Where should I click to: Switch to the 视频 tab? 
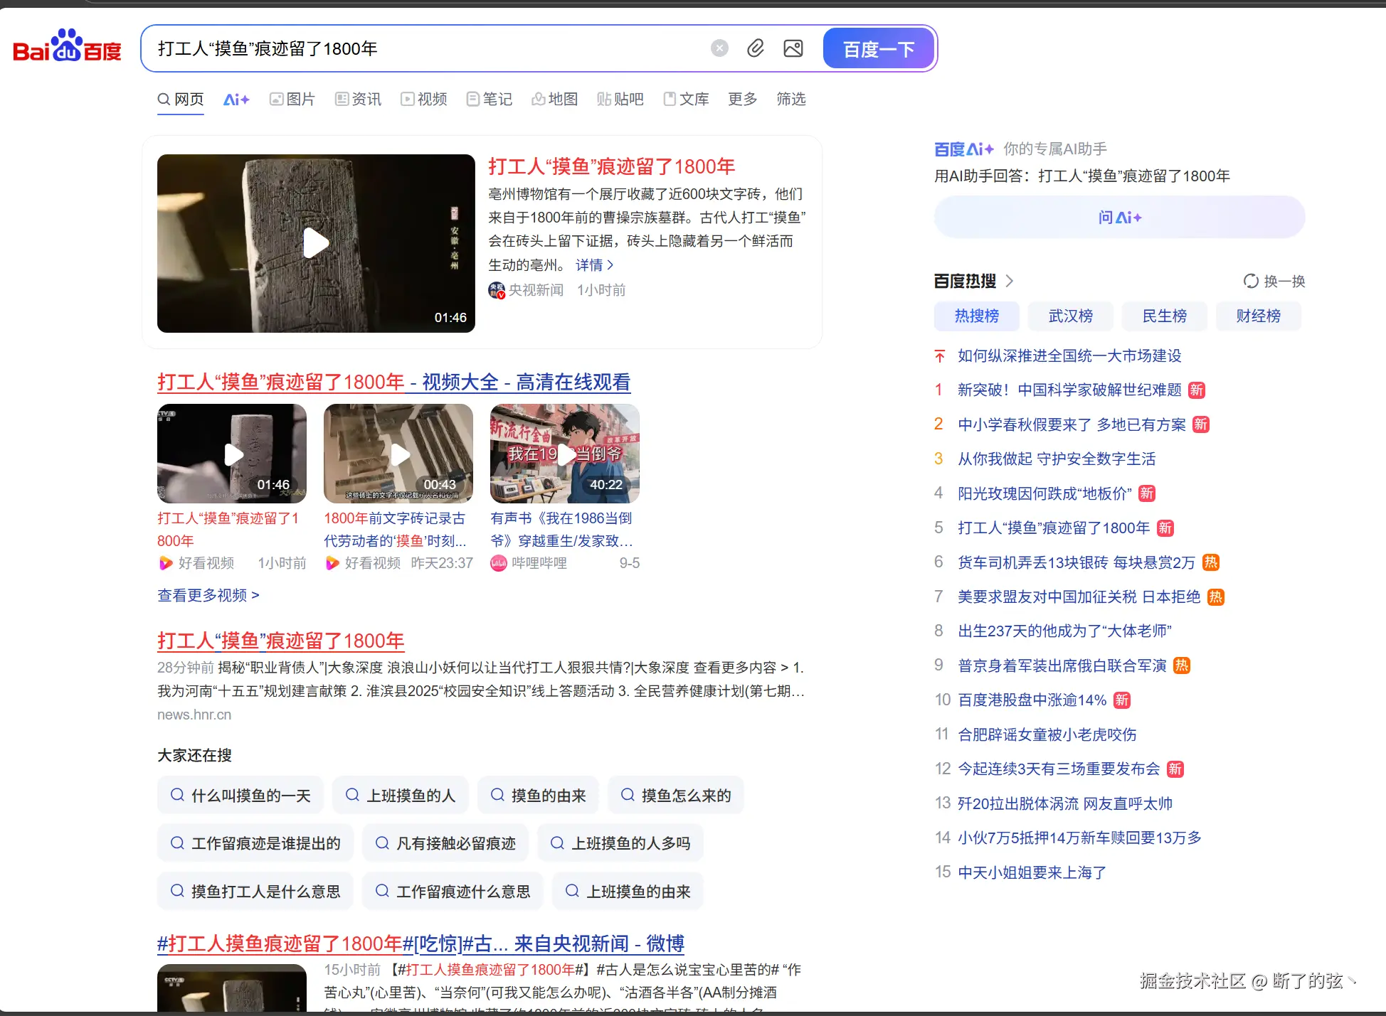click(x=423, y=100)
